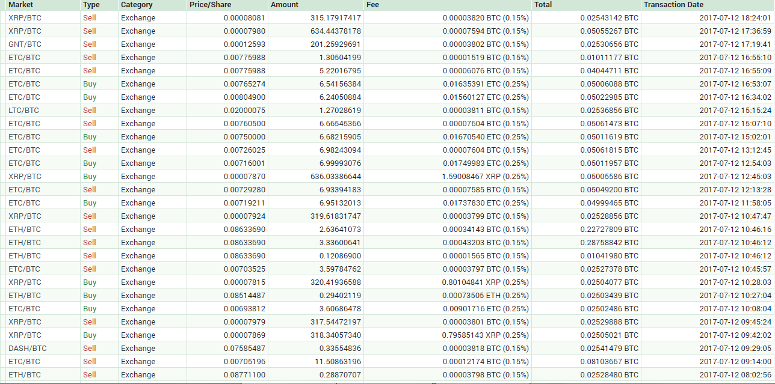The width and height of the screenshot is (775, 384).
Task: Click the fee 0.00034143 BTC (0.15%)
Action: [486, 230]
